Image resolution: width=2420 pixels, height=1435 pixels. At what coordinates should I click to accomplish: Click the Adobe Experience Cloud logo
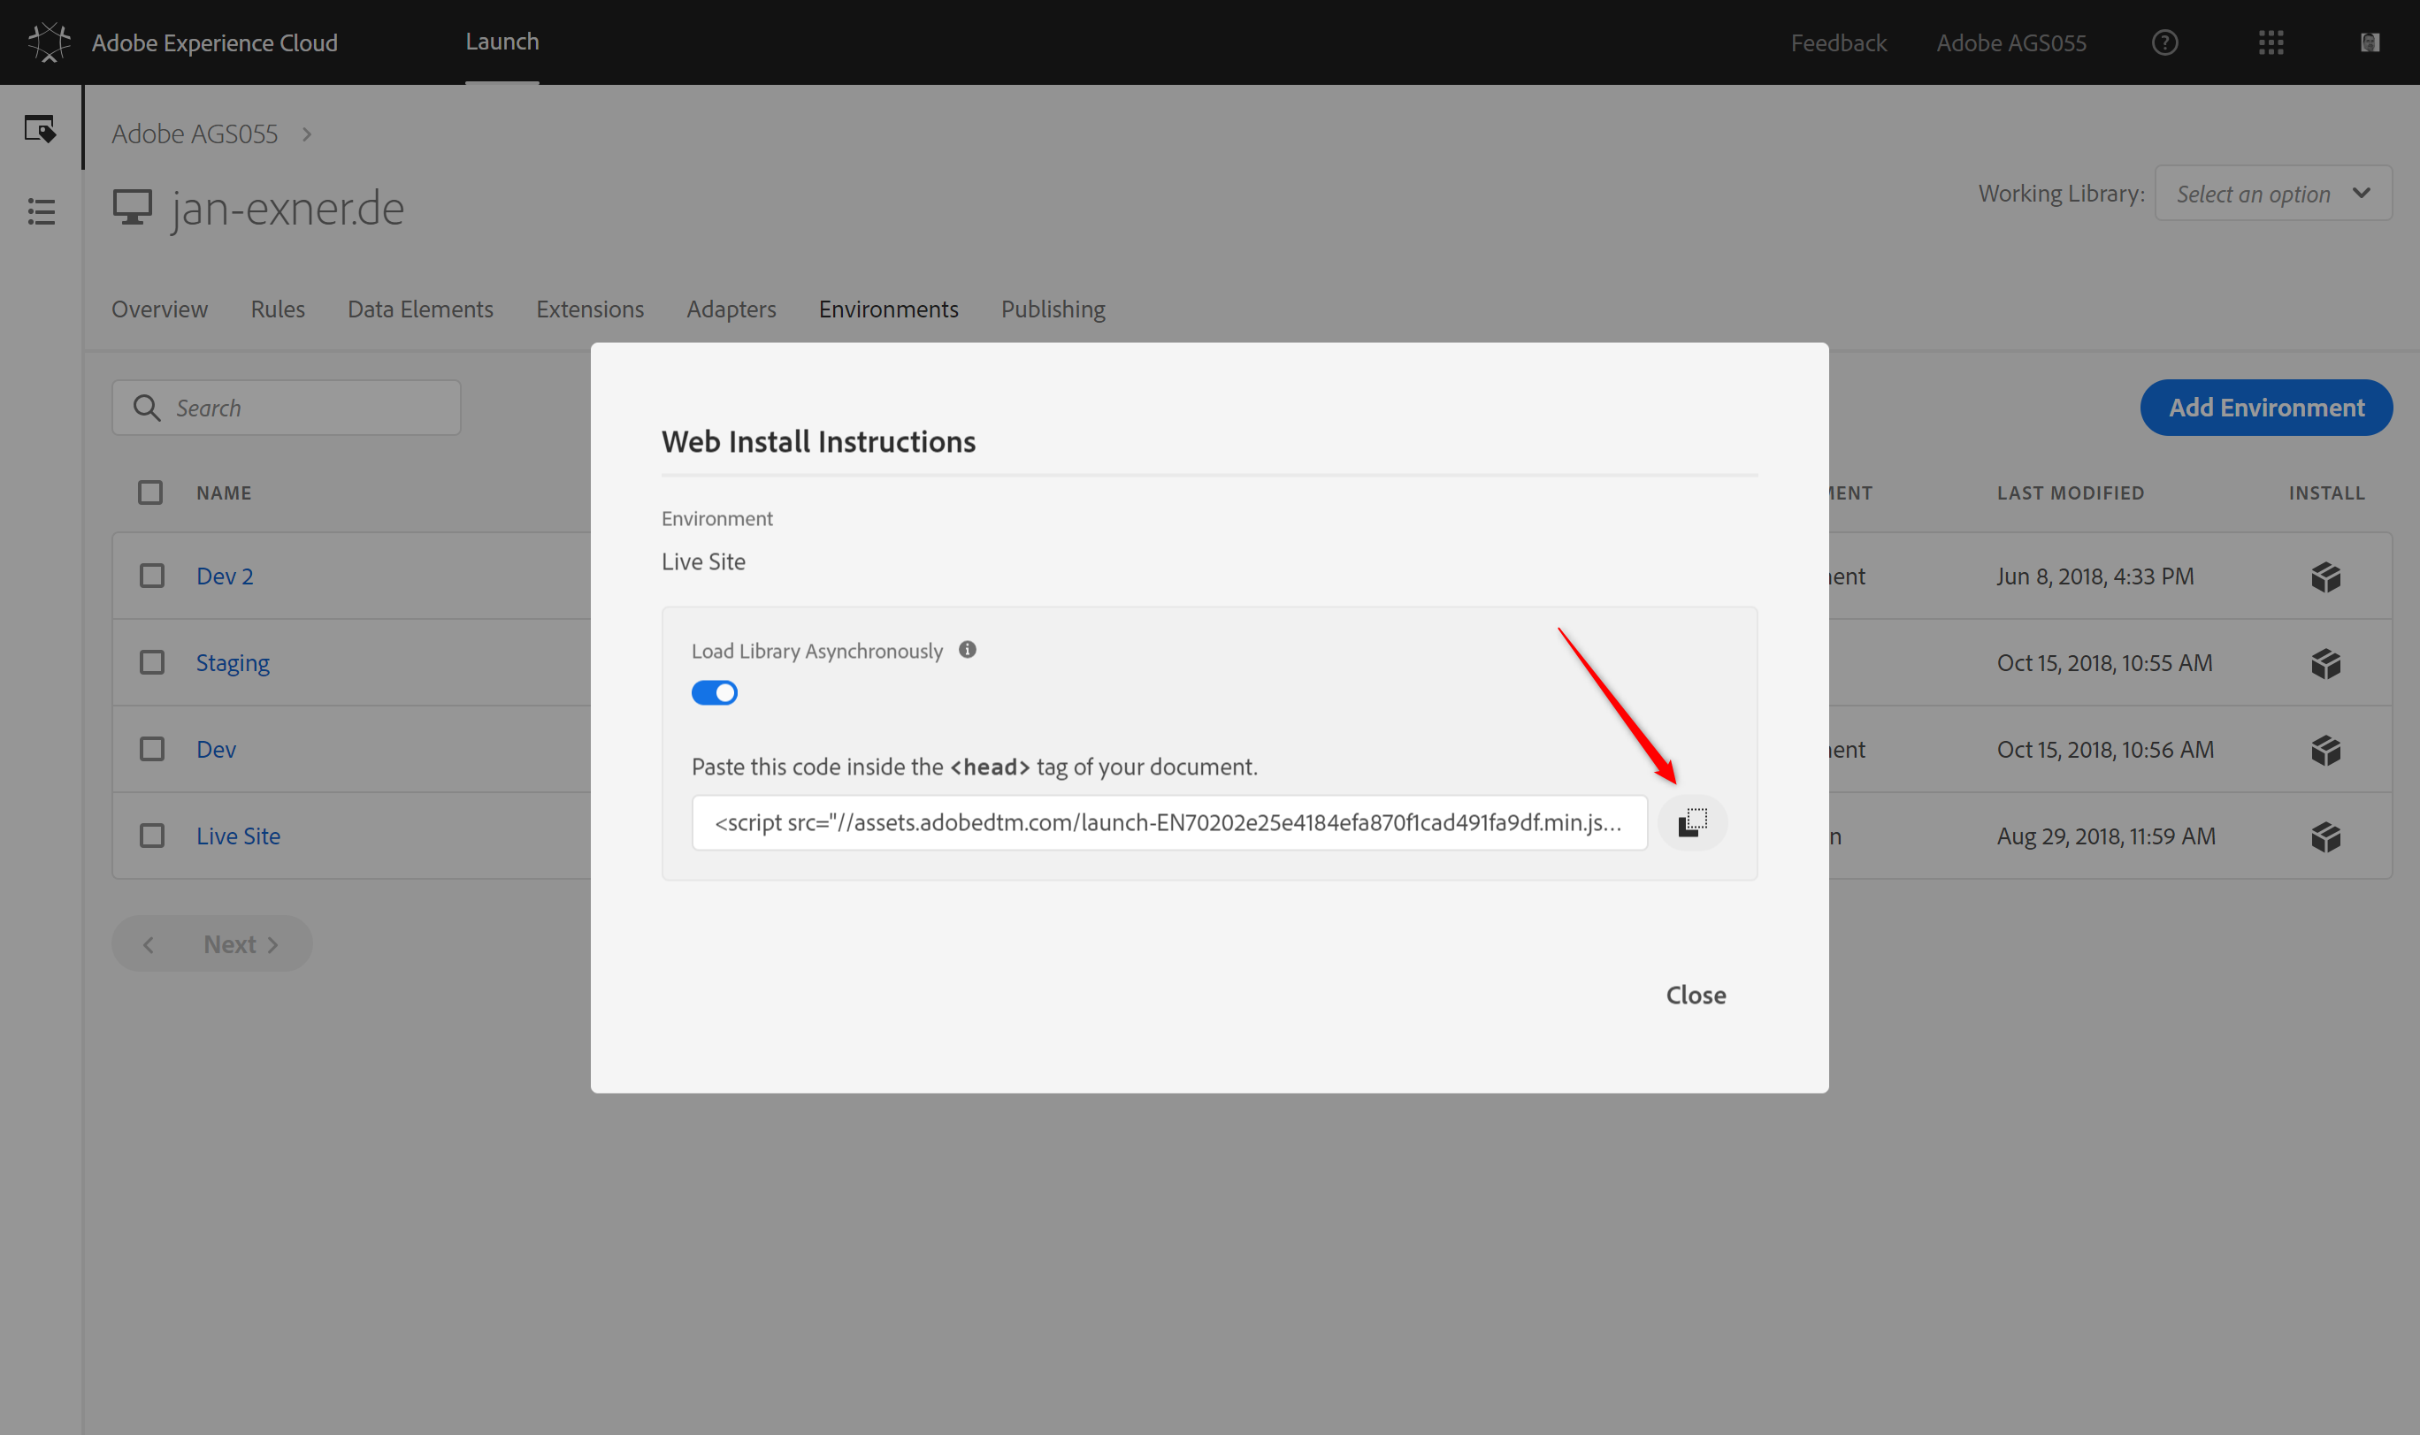coord(50,42)
